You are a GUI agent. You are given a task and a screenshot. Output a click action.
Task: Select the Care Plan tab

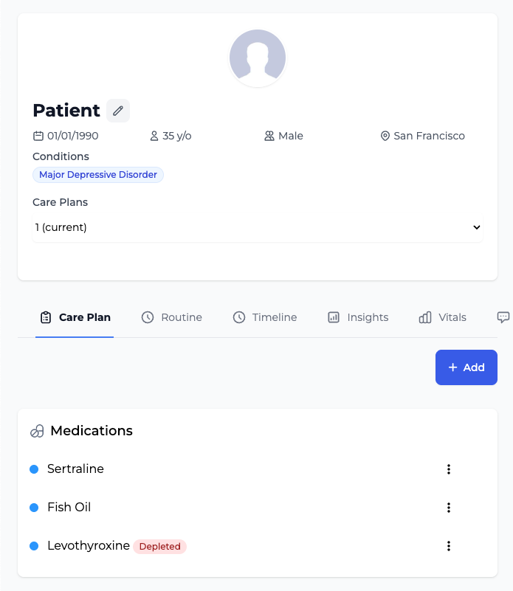75,317
